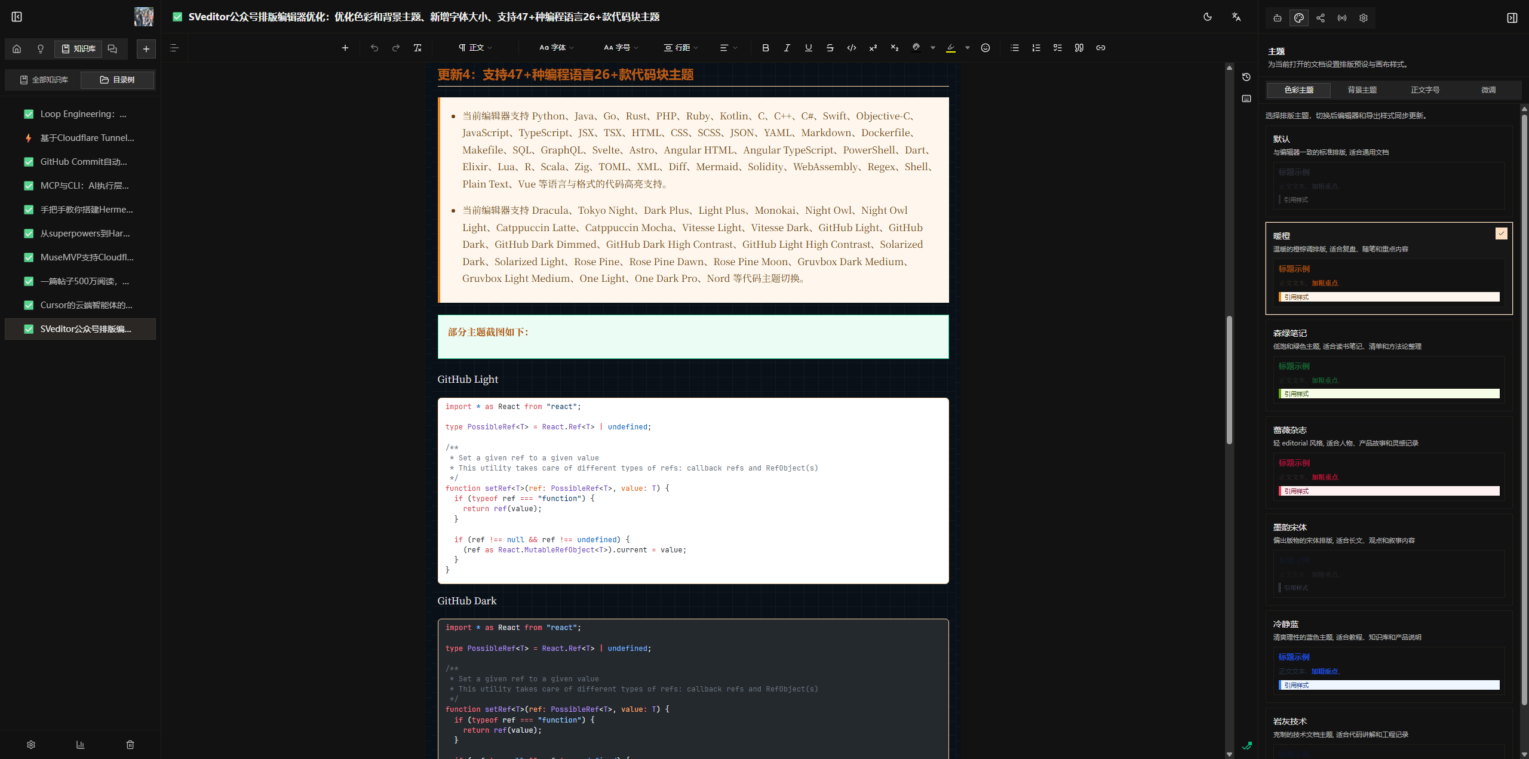Viewport: 1529px width, 759px height.
Task: Select the 森绿笔记 theme card
Action: 1389,365
